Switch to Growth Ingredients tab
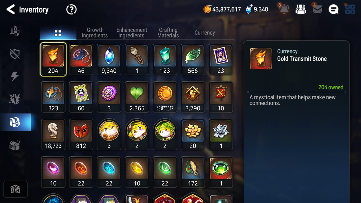361x203 pixels. tap(95, 33)
